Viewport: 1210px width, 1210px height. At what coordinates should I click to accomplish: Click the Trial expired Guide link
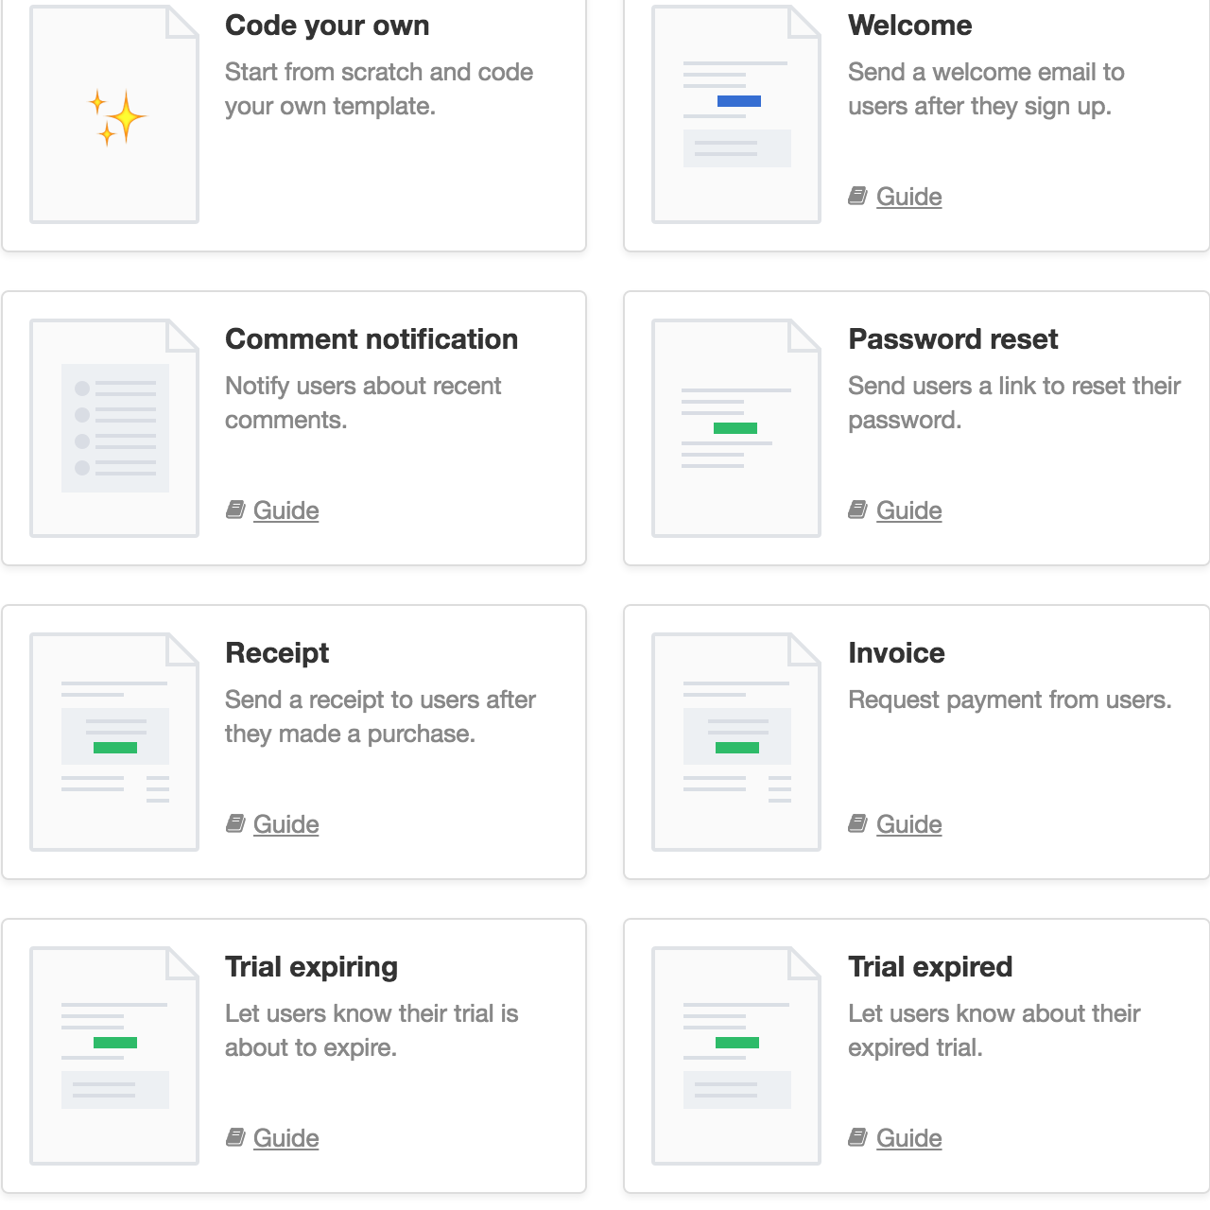point(908,1138)
